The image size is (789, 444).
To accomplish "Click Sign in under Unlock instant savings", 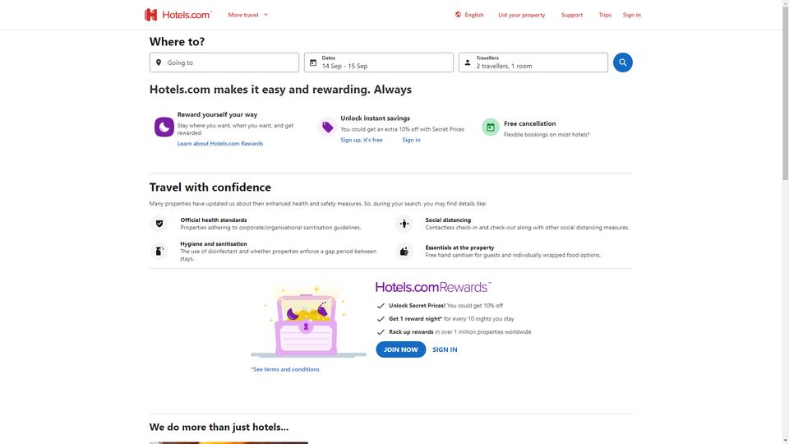I will (x=411, y=140).
